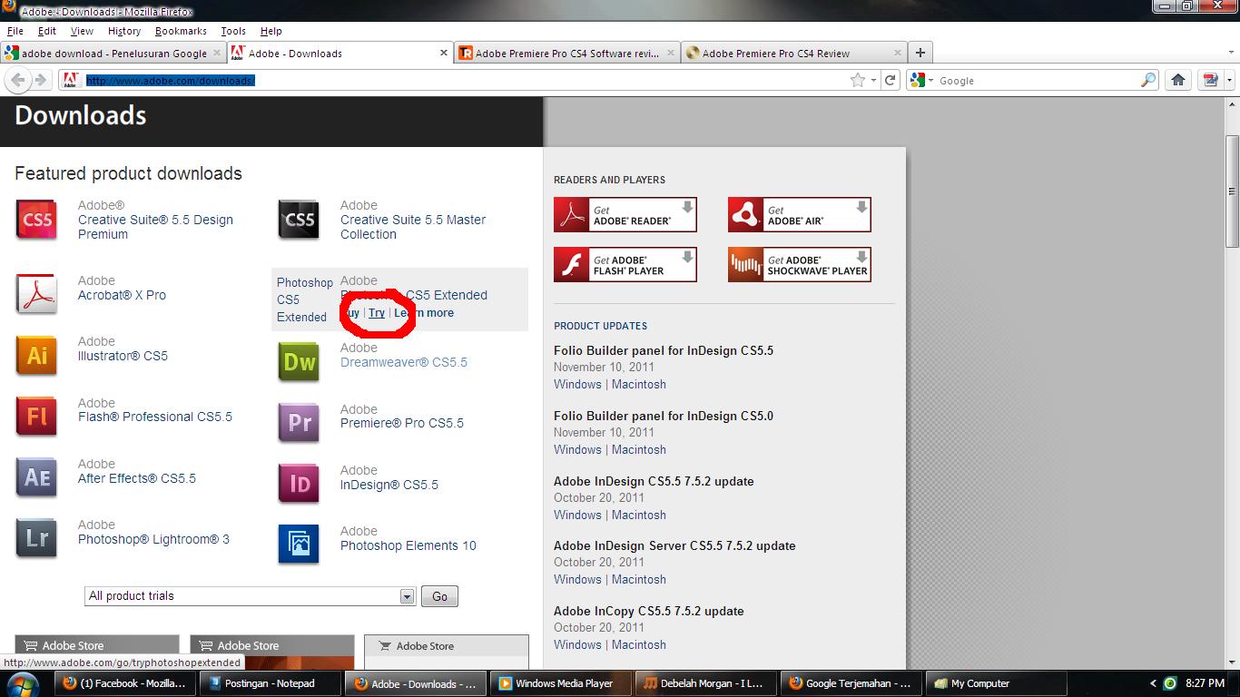
Task: Click the Go button beside product trials
Action: tap(439, 596)
